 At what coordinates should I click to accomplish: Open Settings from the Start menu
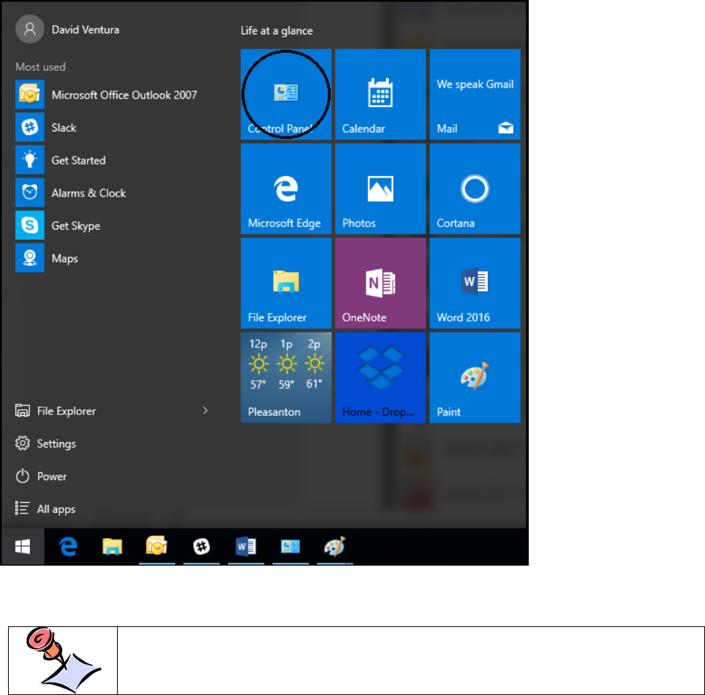(45, 444)
